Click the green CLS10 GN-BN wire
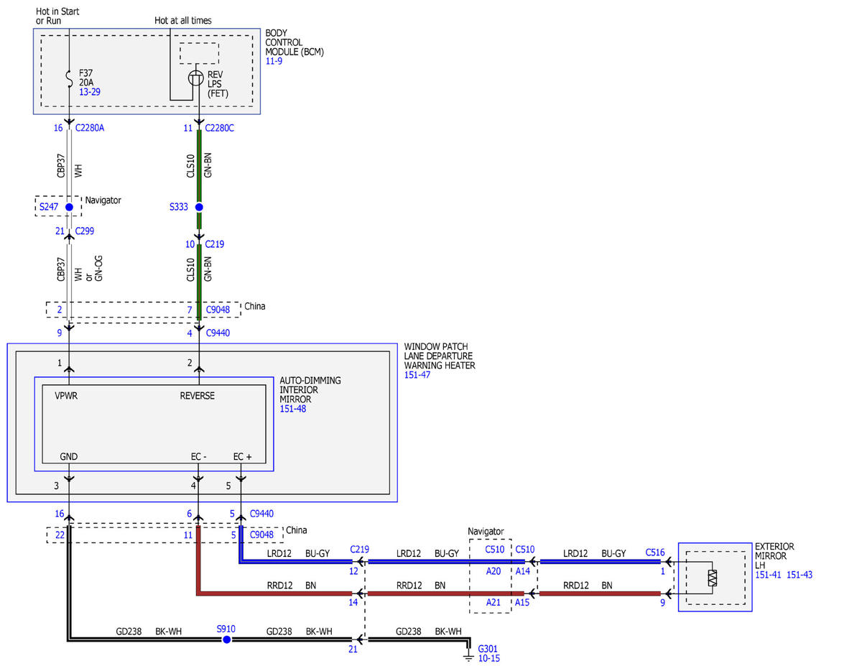Image resolution: width=862 pixels, height=666 pixels. pos(199,167)
